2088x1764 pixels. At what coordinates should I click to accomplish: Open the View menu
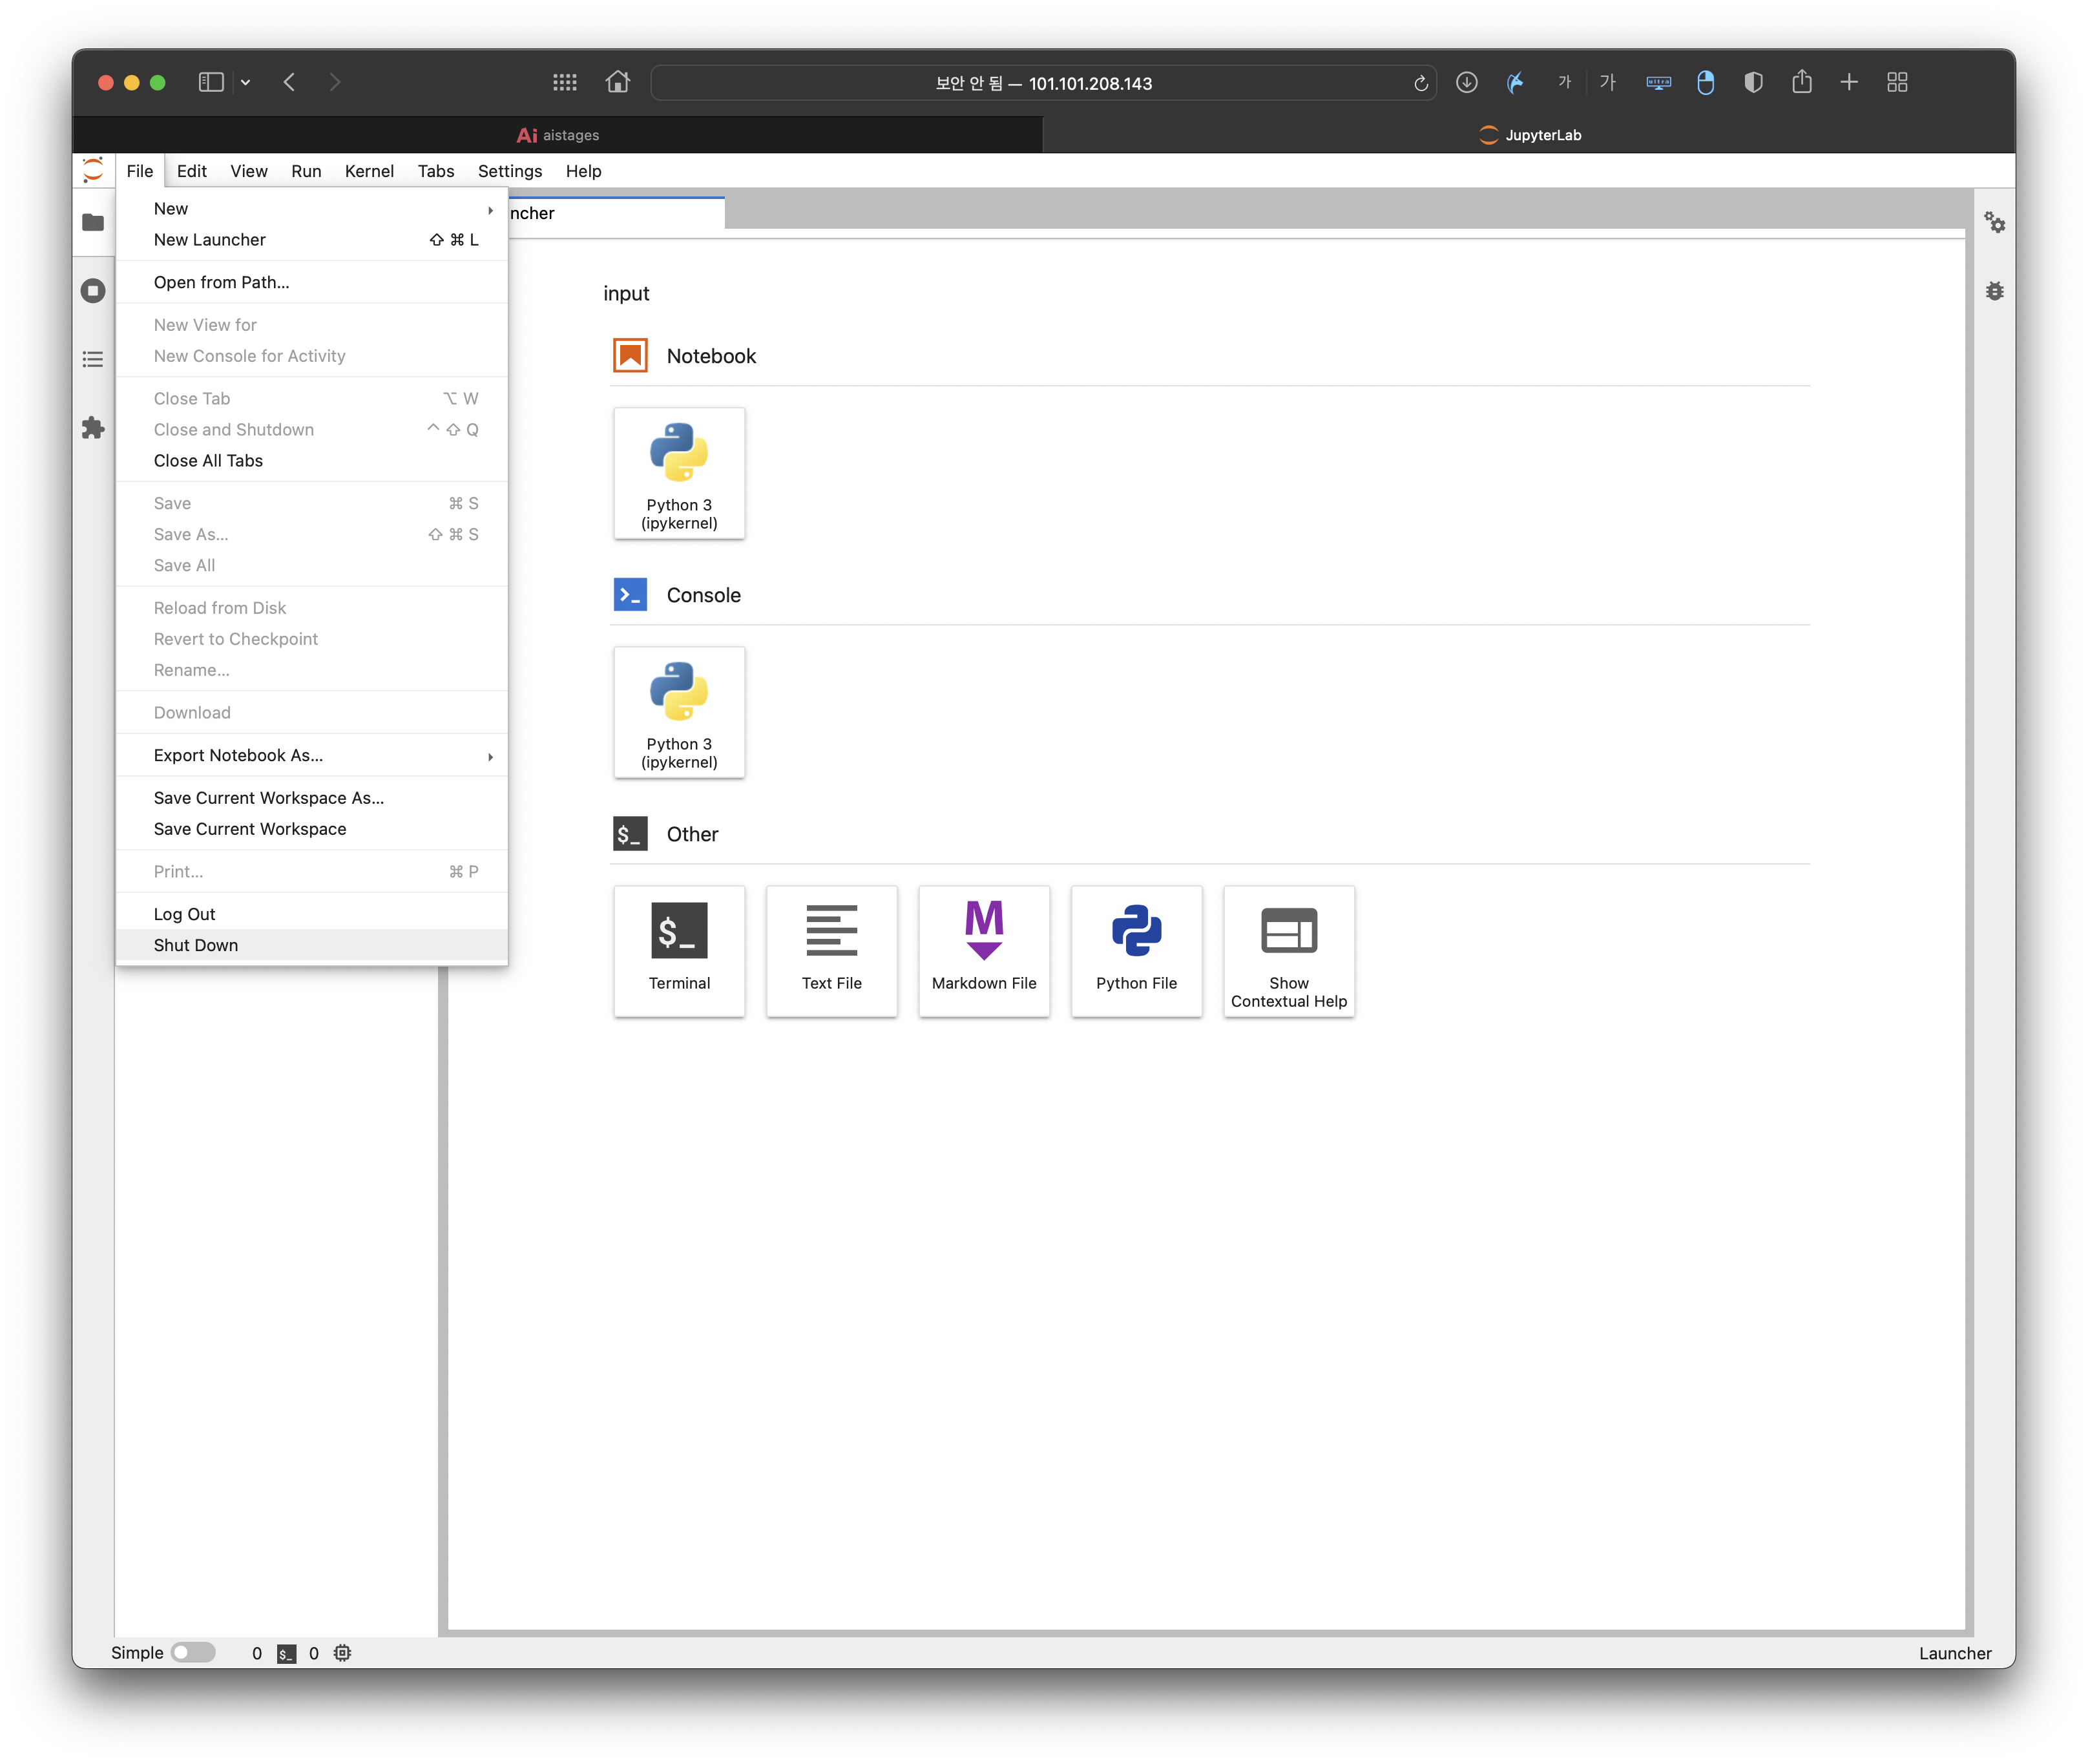coord(249,171)
